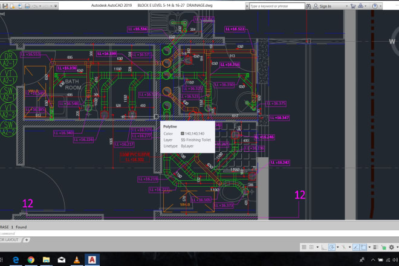This screenshot has height=266, width=399.
Task: Select the 'IL +16.340' level label
Action: coord(63,133)
